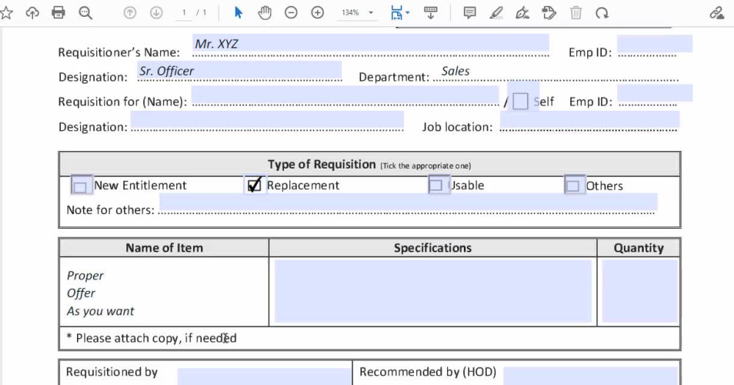Check the Self checkbox

tap(520, 101)
